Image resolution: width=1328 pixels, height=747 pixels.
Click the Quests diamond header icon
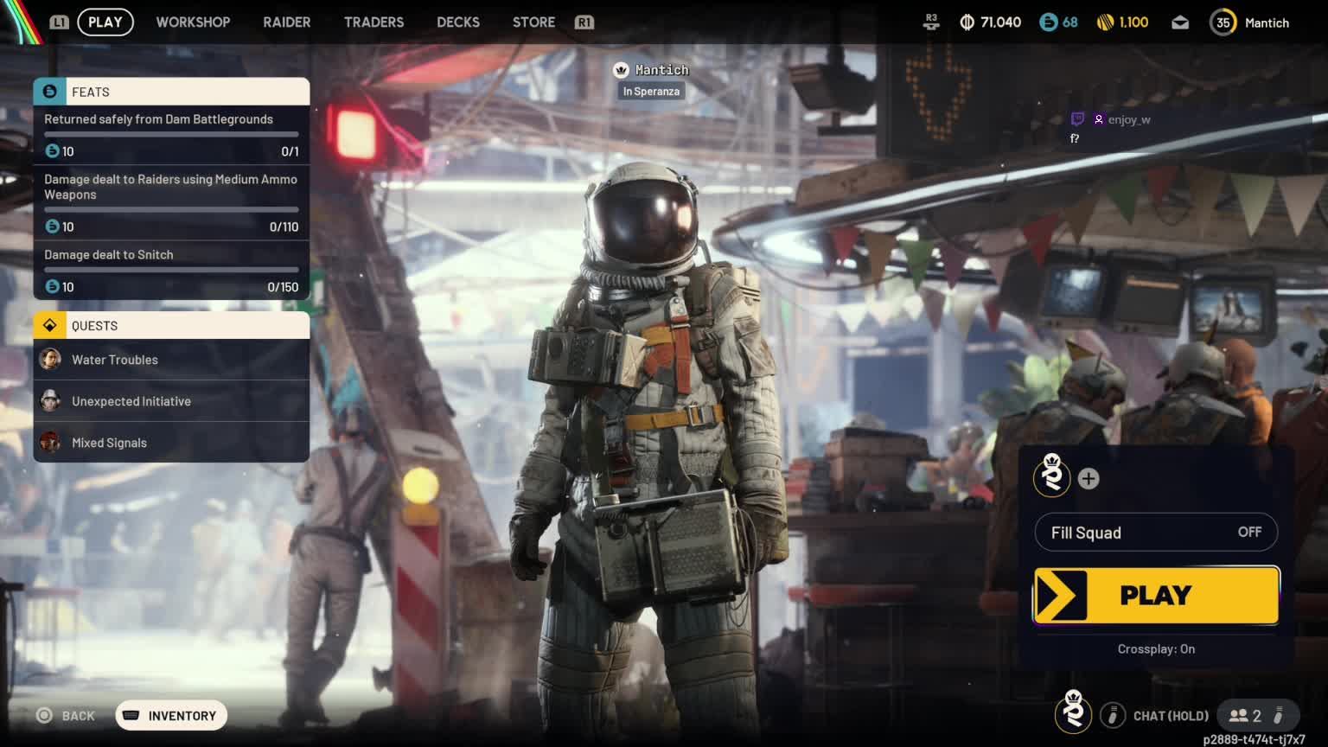[x=50, y=325]
